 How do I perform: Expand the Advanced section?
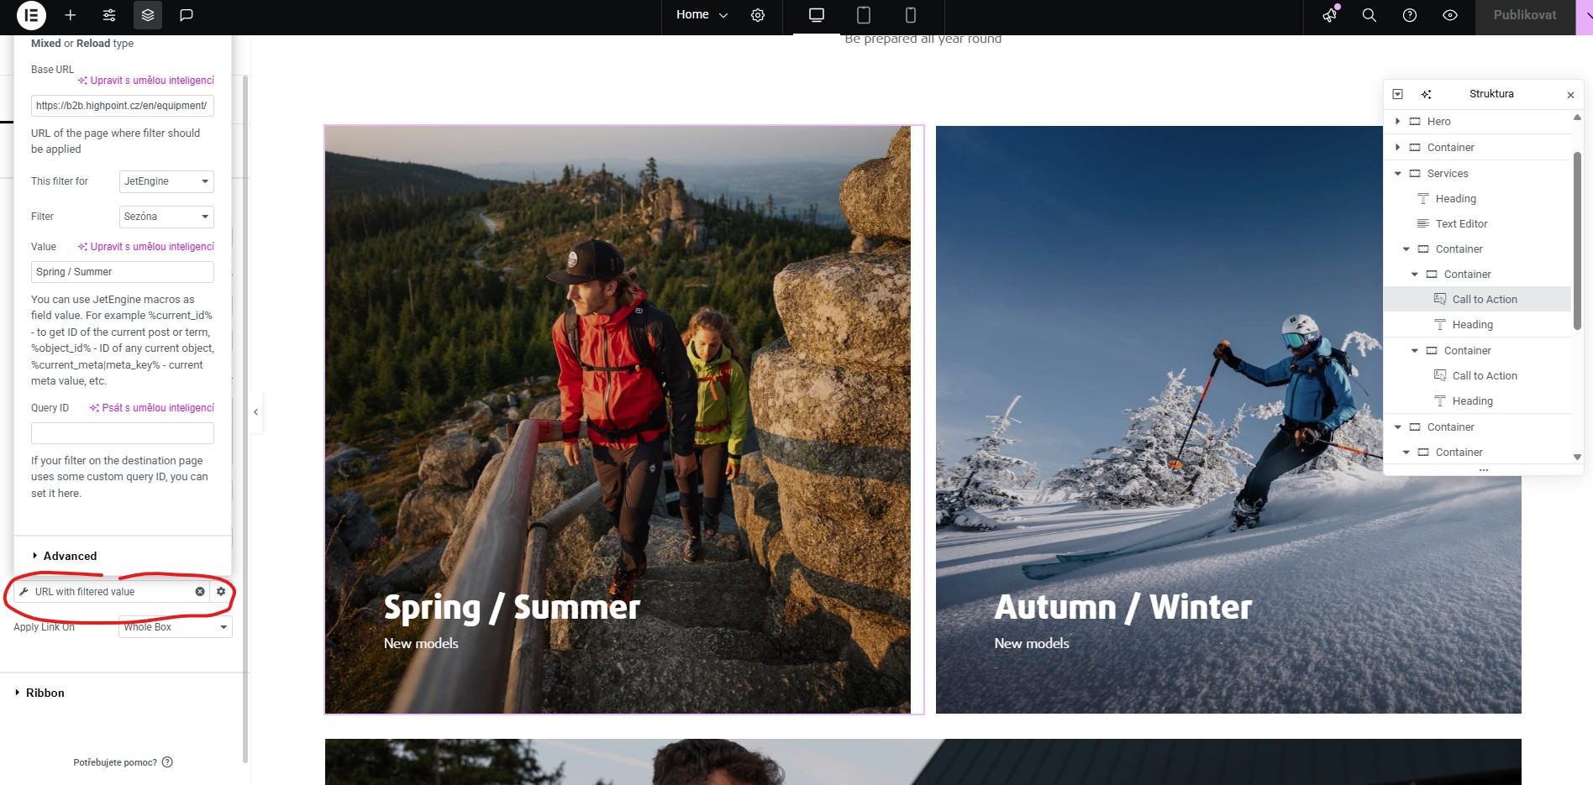tap(65, 556)
